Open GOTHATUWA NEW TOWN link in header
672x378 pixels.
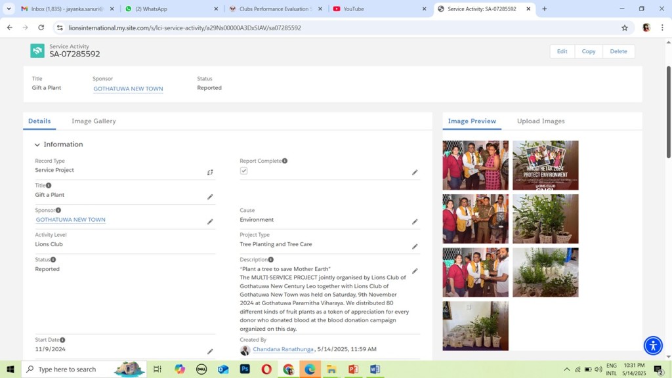coord(128,89)
